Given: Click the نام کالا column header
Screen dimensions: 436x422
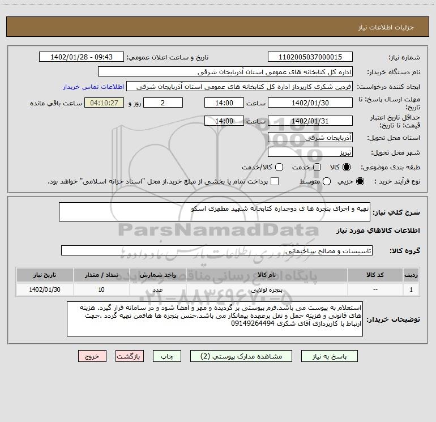Looking at the screenshot, I should [x=267, y=275].
